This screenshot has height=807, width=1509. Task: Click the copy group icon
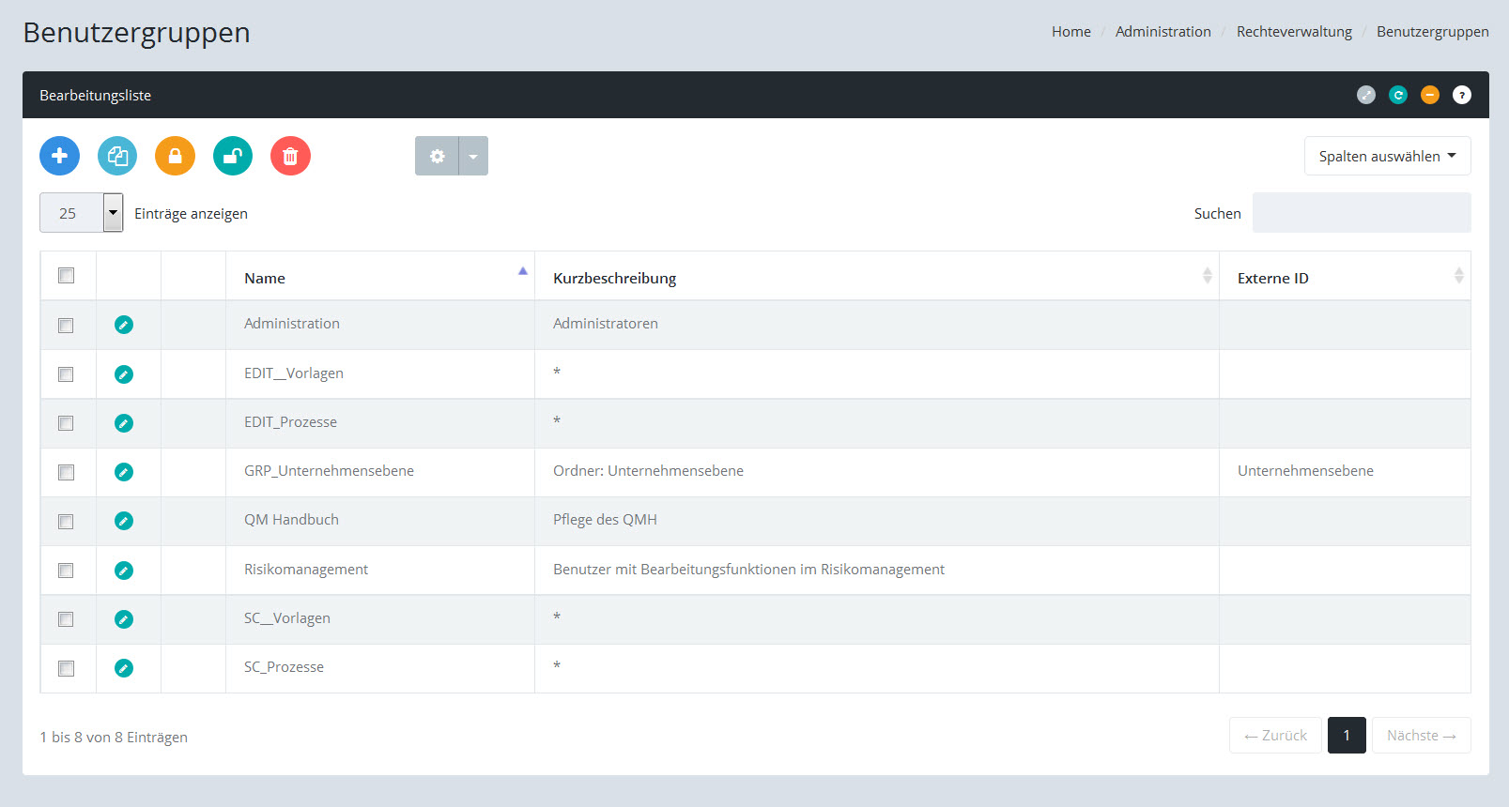click(x=117, y=156)
